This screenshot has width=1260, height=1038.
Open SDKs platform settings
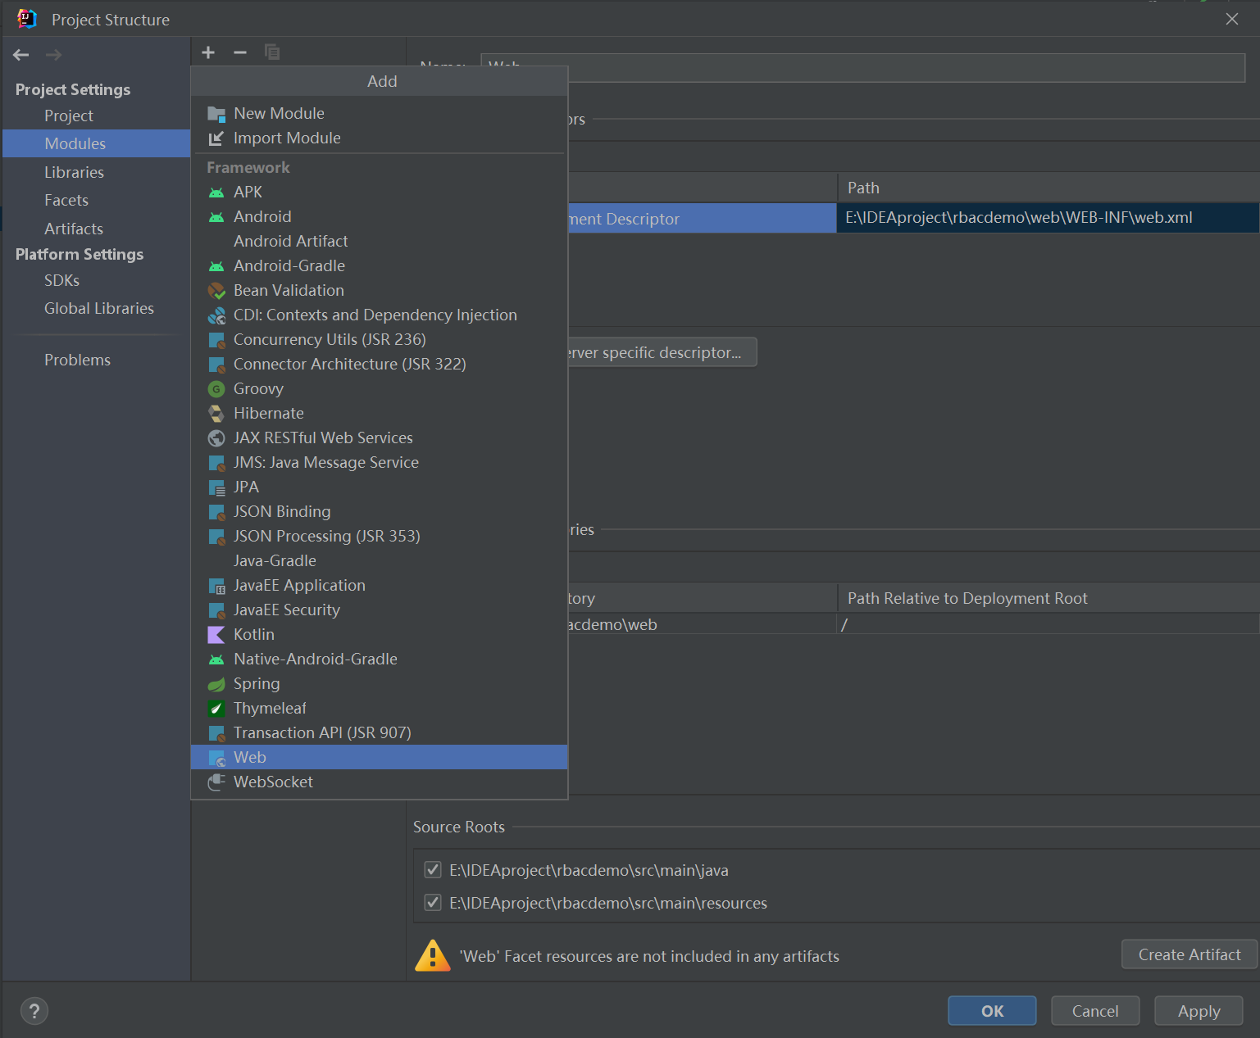pyautogui.click(x=96, y=281)
